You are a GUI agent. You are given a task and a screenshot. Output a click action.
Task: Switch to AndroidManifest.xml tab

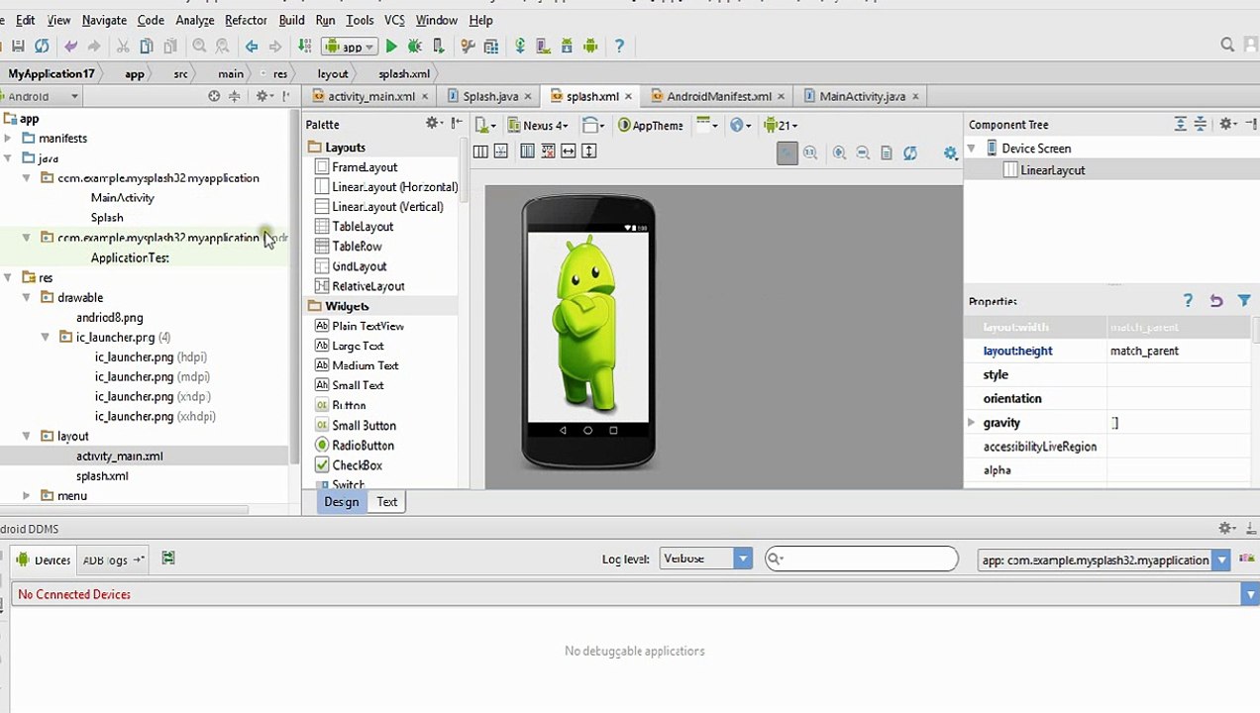coord(718,96)
